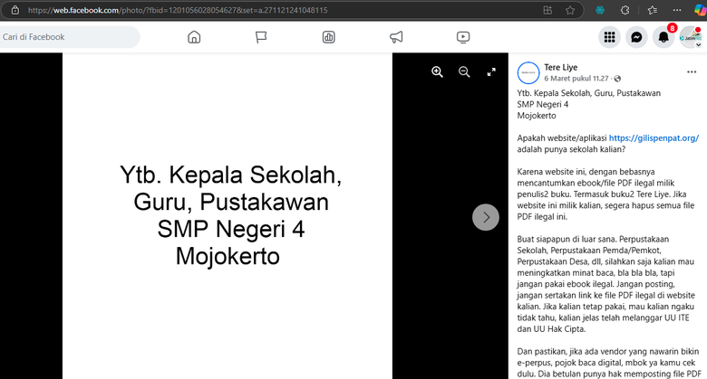Open Tere Liye's profile name
Screen dimensions: 707x379
(559, 67)
